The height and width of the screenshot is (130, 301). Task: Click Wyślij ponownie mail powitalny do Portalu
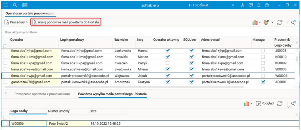pyautogui.click(x=66, y=22)
